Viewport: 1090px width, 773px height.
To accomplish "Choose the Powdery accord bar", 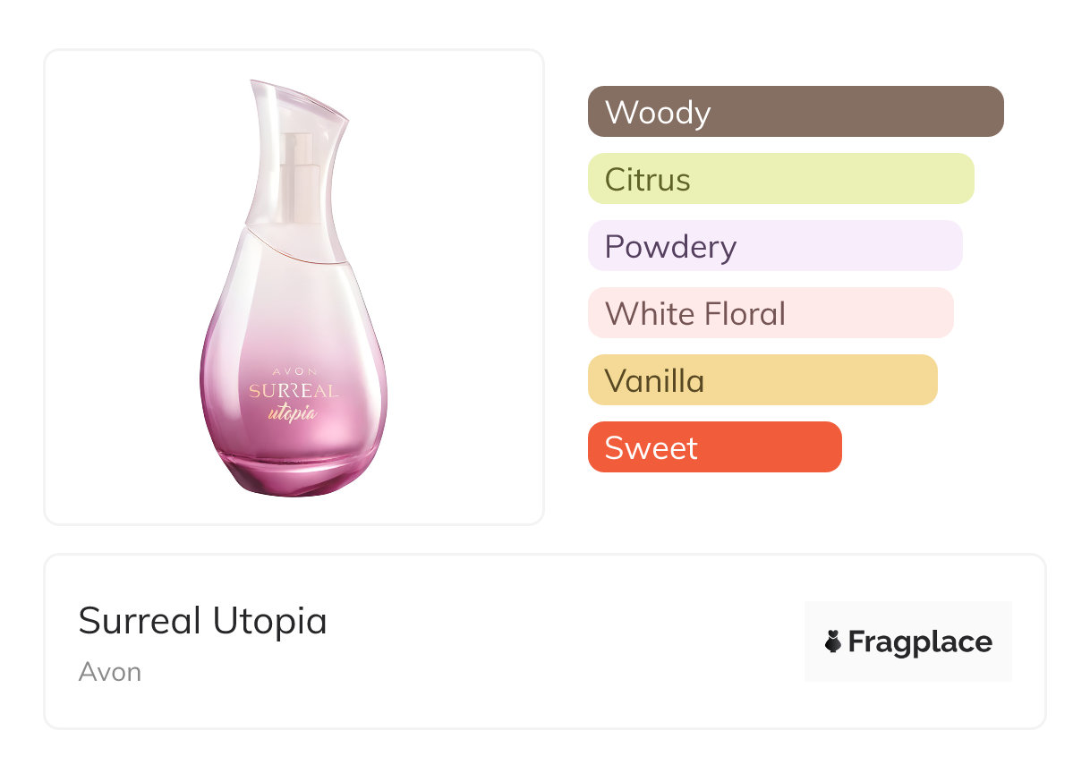I will [x=774, y=246].
